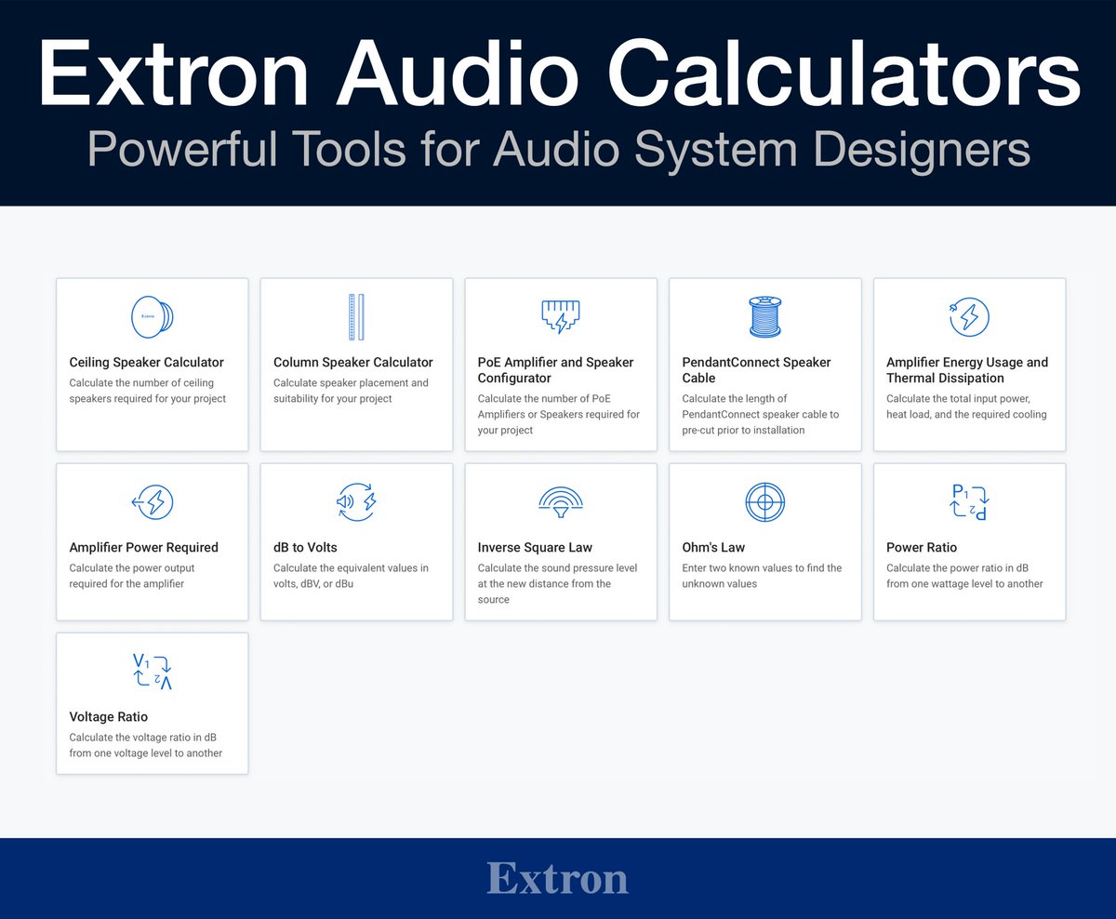
Task: Click 'Calculate the power ratio in dB' description
Action: pos(965,576)
